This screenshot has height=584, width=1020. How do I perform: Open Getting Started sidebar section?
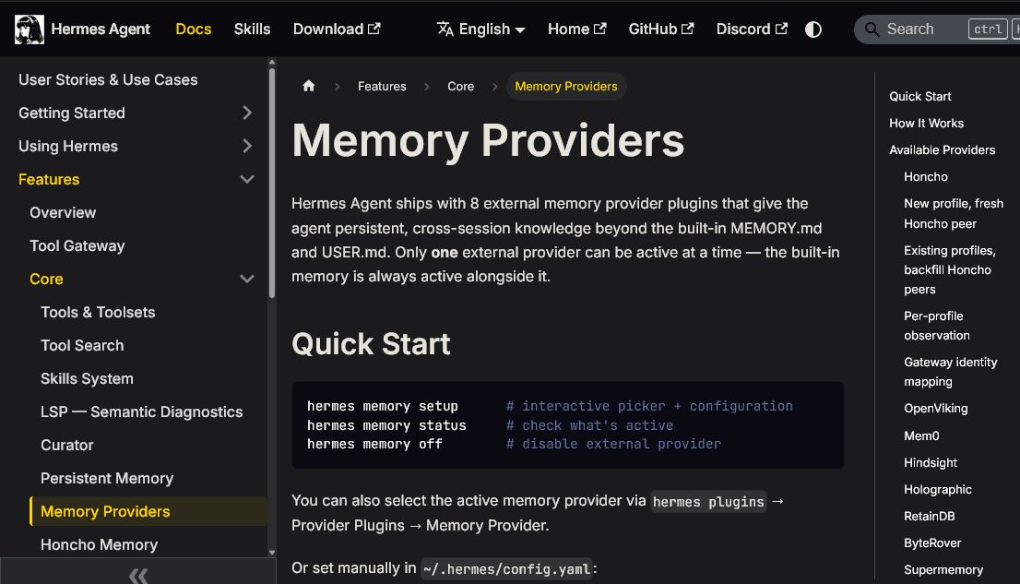click(x=72, y=113)
